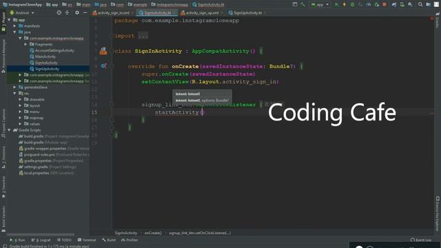Viewport: 441px width, 248px height.
Task: Select SignInActivity in project tree
Action: point(43,63)
